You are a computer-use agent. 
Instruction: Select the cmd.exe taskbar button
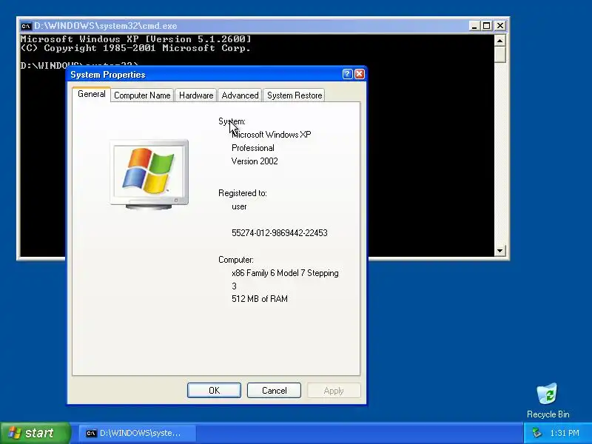click(x=138, y=433)
